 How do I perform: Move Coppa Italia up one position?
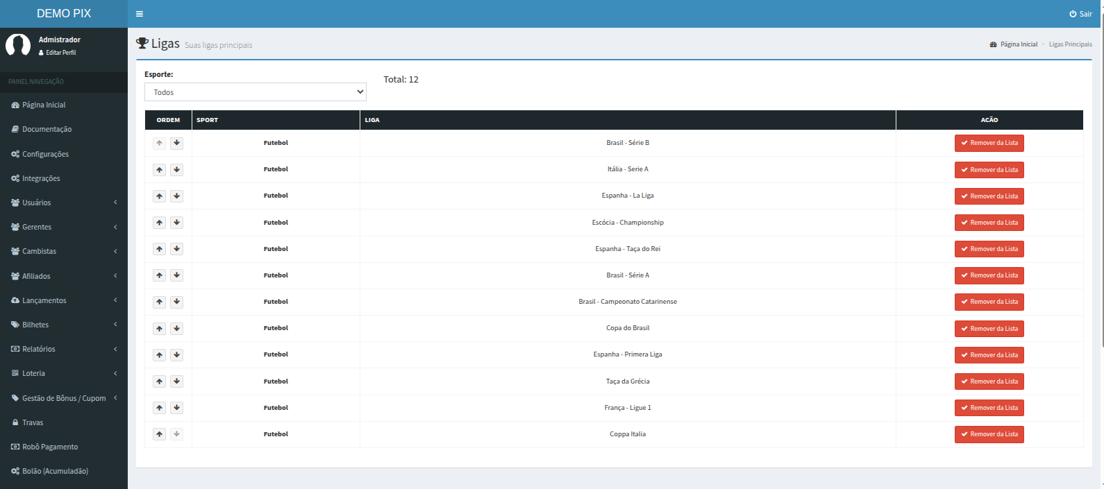click(x=160, y=434)
